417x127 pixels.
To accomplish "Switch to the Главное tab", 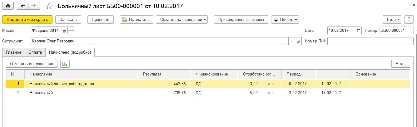I will coord(13,52).
